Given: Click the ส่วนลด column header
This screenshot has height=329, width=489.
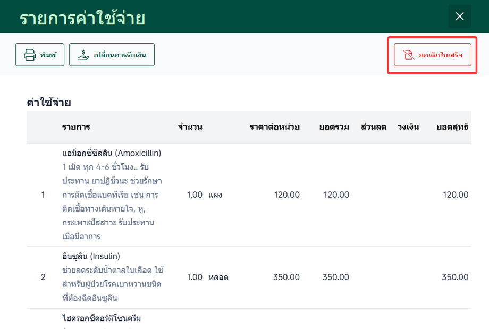Looking at the screenshot, I should [x=373, y=126].
